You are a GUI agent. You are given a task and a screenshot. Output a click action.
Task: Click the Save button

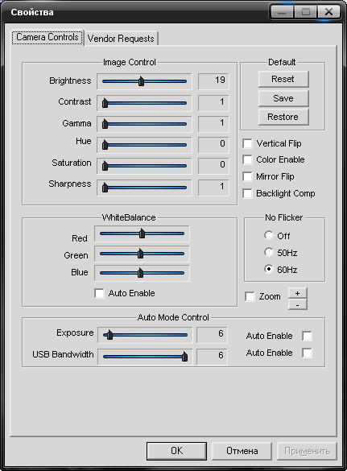click(x=283, y=98)
